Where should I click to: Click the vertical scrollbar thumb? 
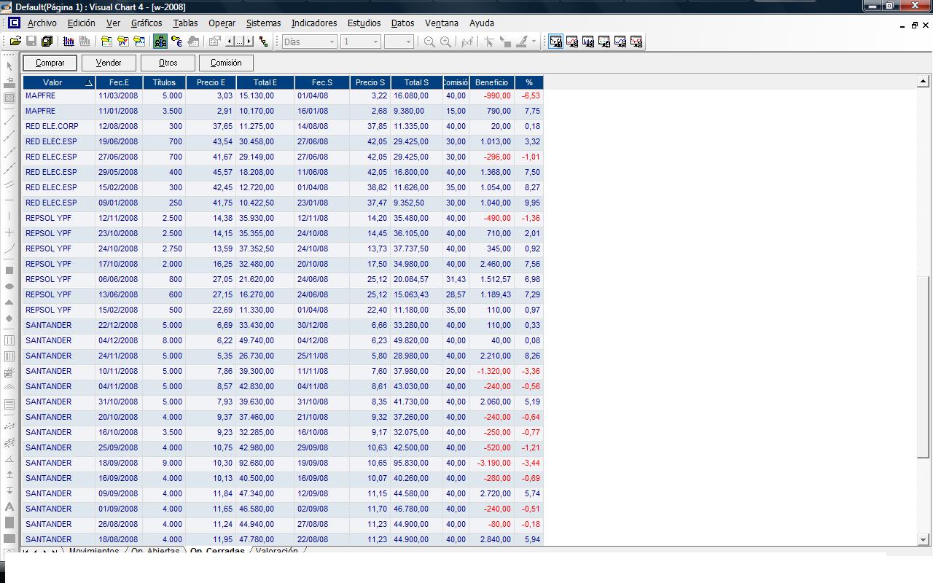point(923,367)
